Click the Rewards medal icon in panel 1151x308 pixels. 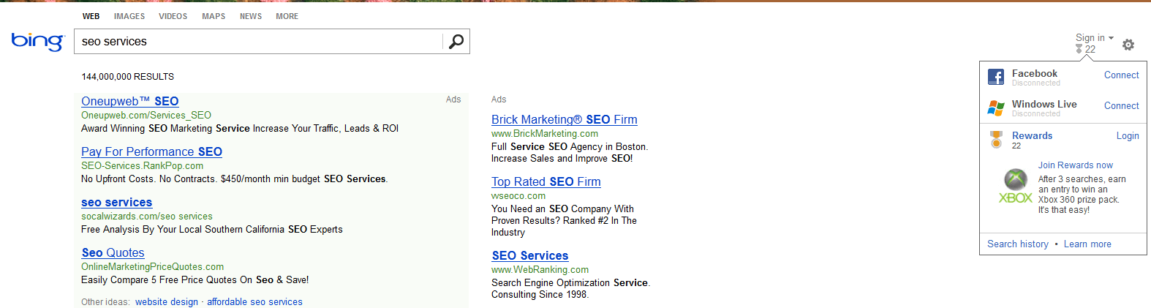(x=996, y=139)
